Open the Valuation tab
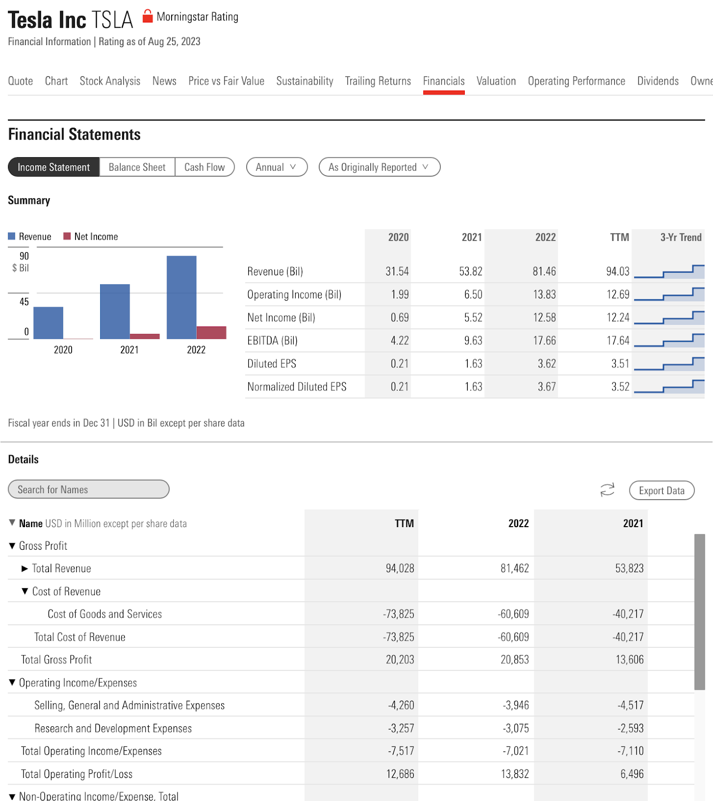Viewport: 713px width, 801px height. pos(496,81)
